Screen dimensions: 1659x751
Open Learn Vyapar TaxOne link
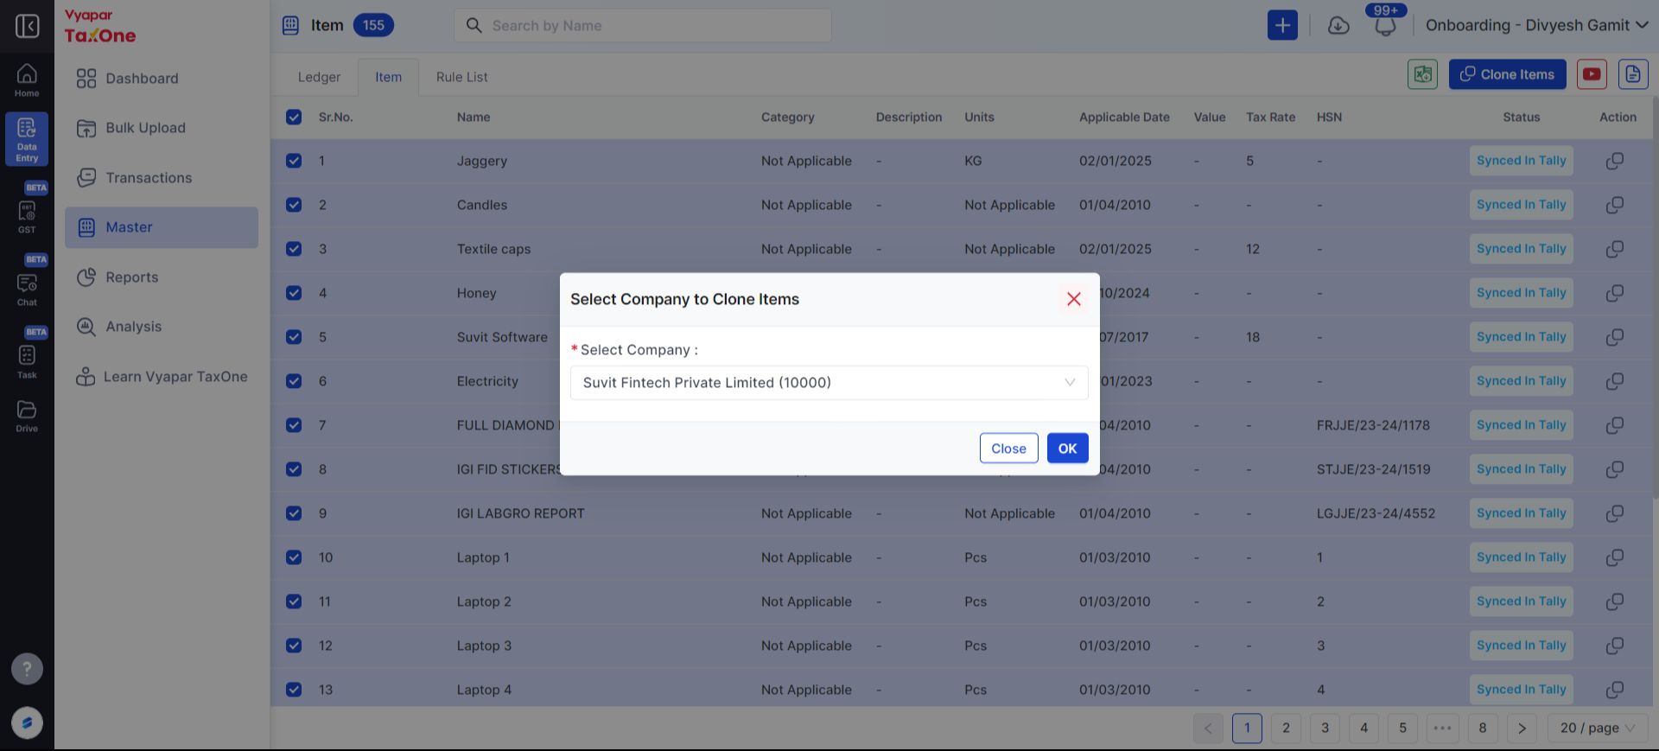162,377
